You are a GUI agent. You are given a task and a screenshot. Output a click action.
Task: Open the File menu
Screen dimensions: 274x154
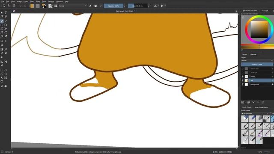coord(3,1)
